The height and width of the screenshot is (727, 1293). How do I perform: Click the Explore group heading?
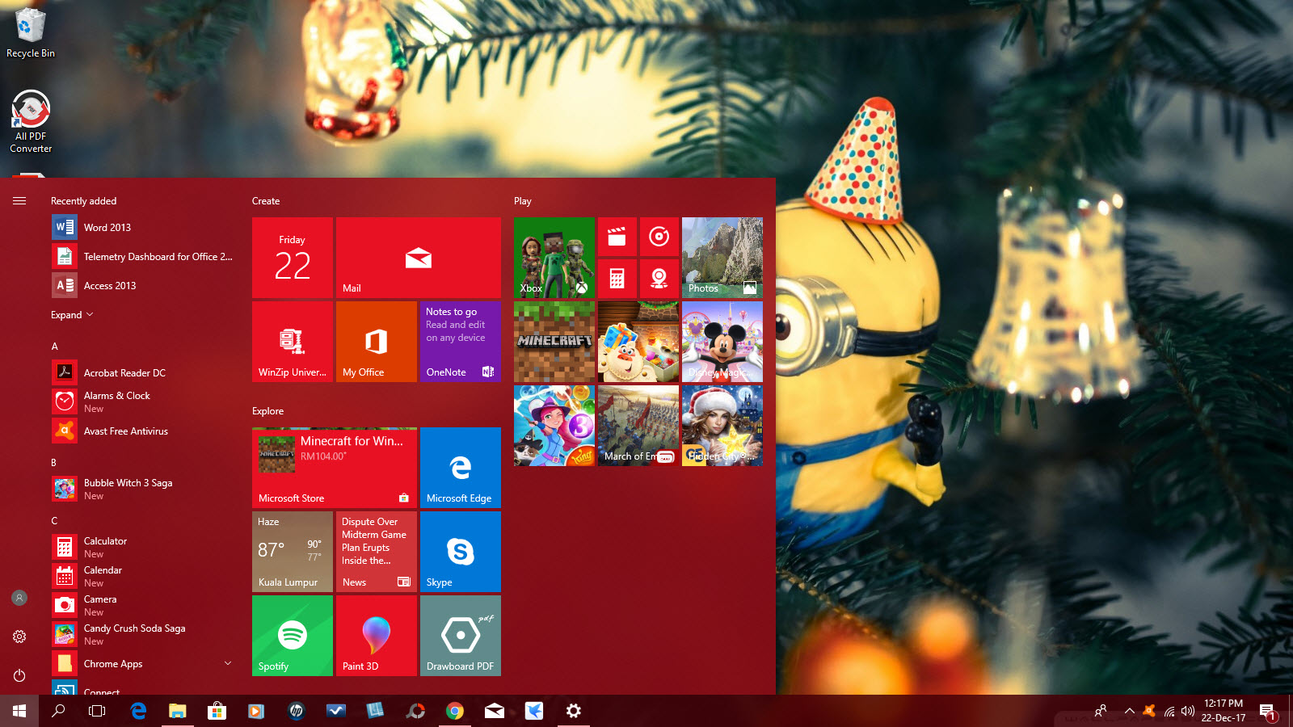[267, 411]
